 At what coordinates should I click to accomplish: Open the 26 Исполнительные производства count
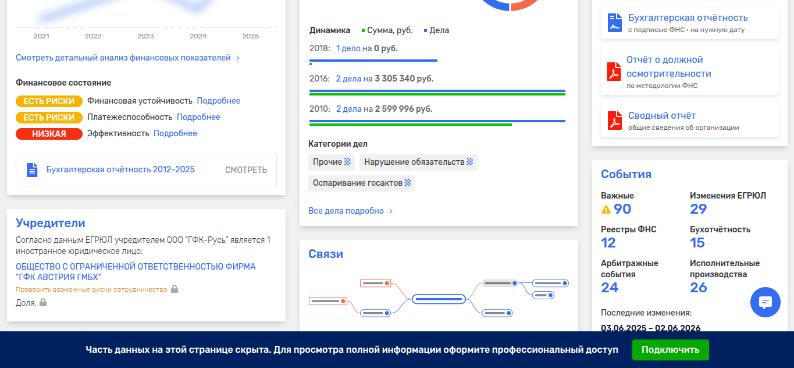pos(699,288)
